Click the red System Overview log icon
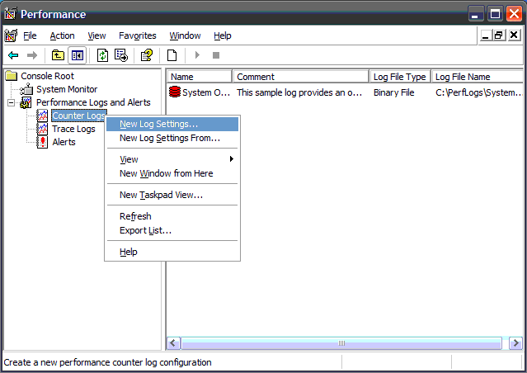 tap(175, 92)
